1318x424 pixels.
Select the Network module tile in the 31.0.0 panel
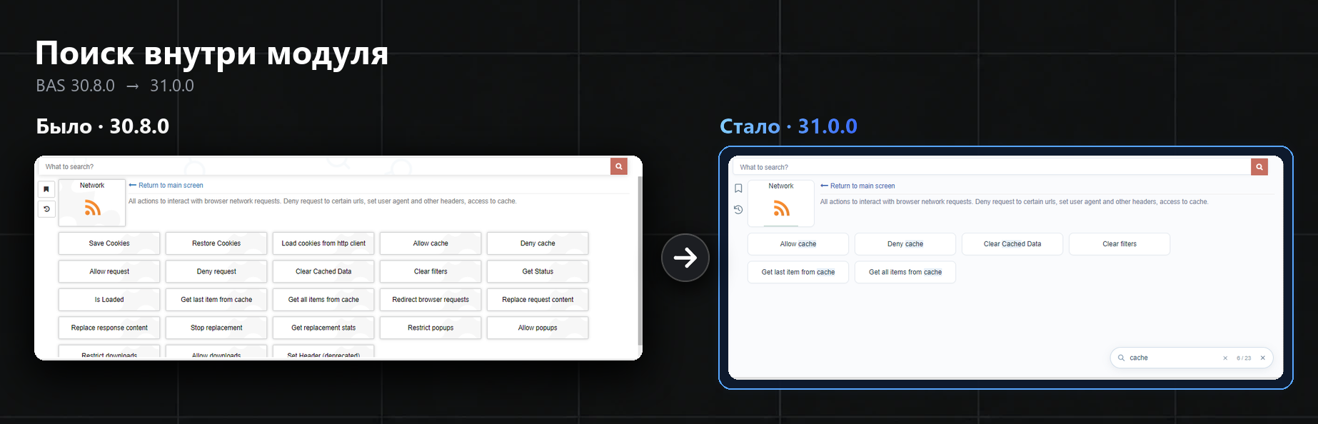781,203
